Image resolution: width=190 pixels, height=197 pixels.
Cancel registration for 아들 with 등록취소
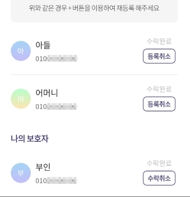[x=159, y=56]
